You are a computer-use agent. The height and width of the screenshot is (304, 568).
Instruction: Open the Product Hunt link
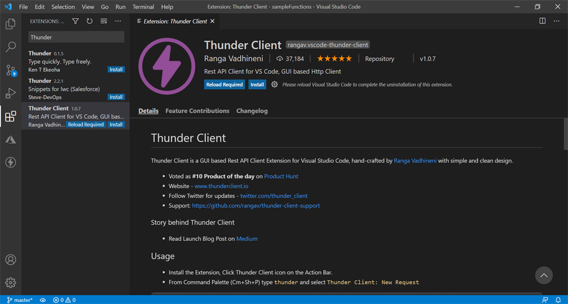point(281,176)
